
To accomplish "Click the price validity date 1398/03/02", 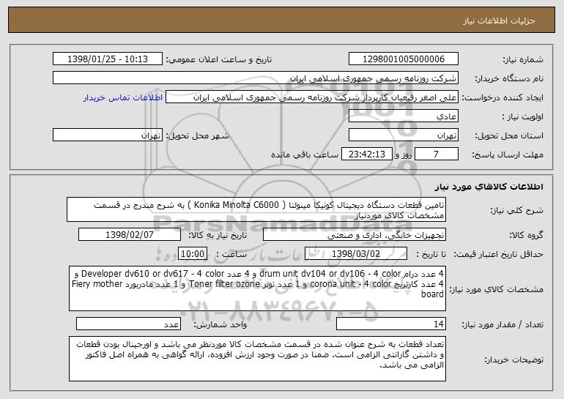I will click(x=356, y=254).
